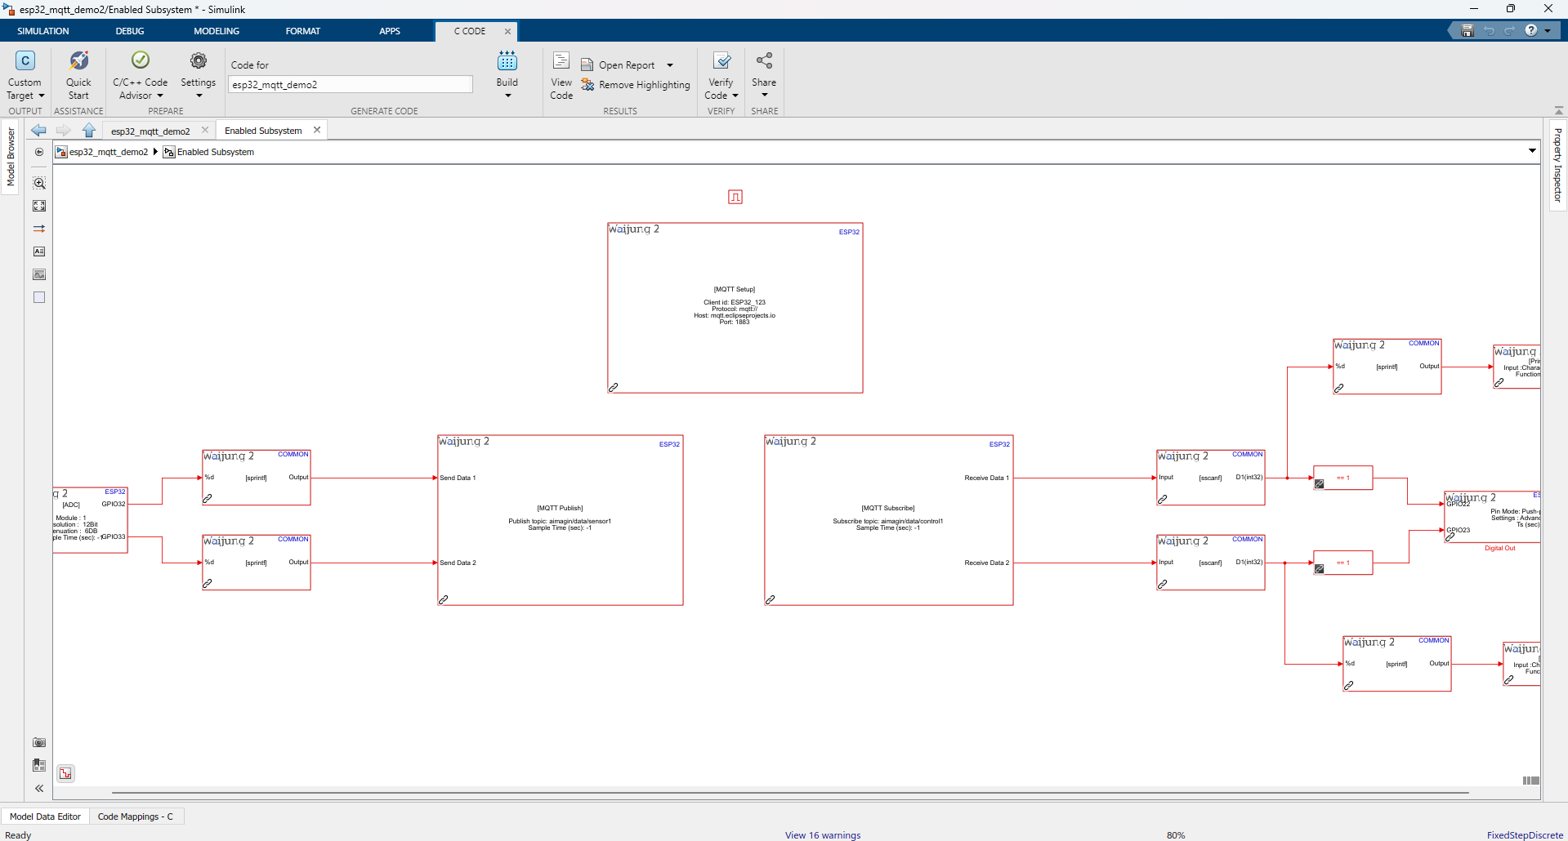Image resolution: width=1568 pixels, height=841 pixels.
Task: Expand the Custom Target dropdown arrow
Action: click(42, 96)
